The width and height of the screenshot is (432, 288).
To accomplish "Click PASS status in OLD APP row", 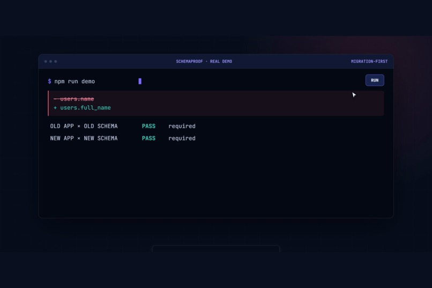I will [x=148, y=126].
